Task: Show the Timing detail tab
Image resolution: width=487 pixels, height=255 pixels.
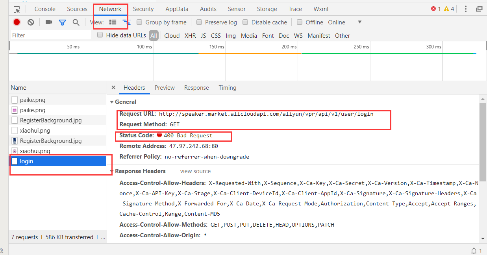Action: coord(228,88)
